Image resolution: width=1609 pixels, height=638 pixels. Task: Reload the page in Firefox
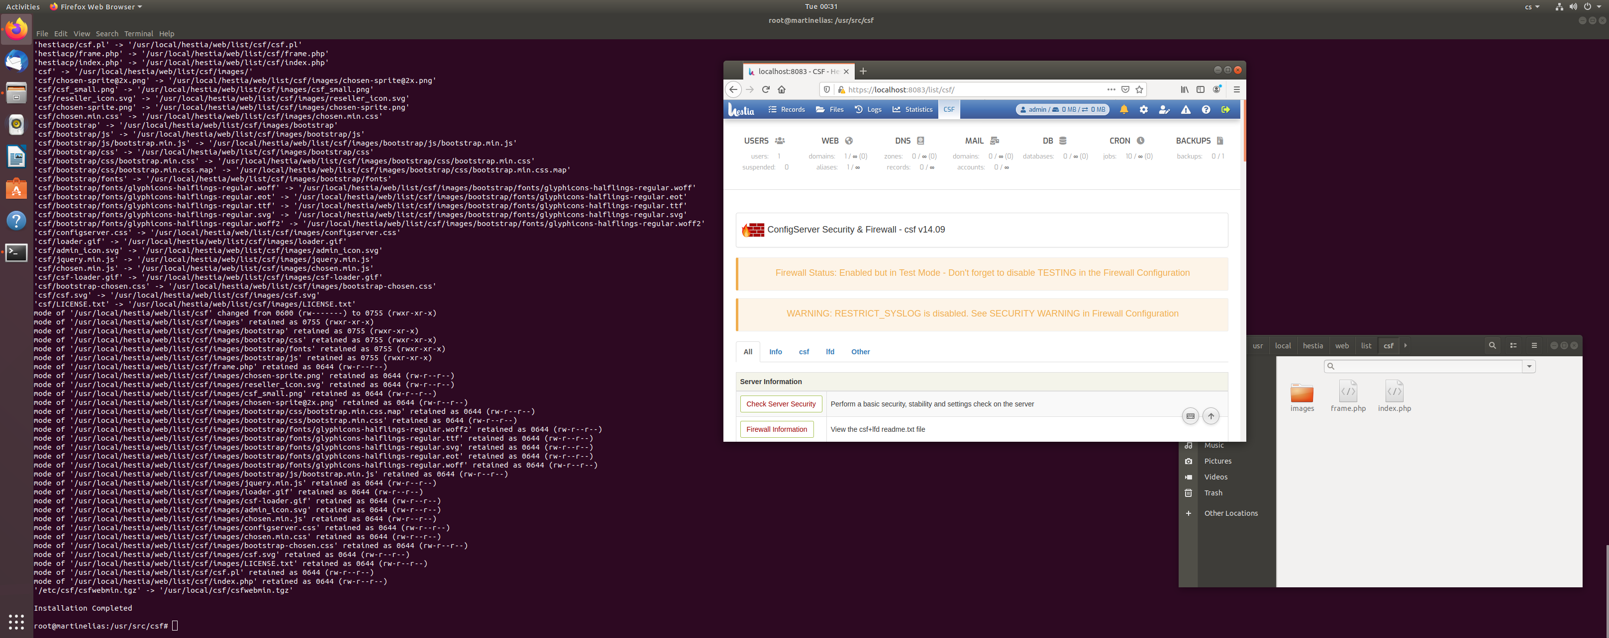click(x=766, y=90)
